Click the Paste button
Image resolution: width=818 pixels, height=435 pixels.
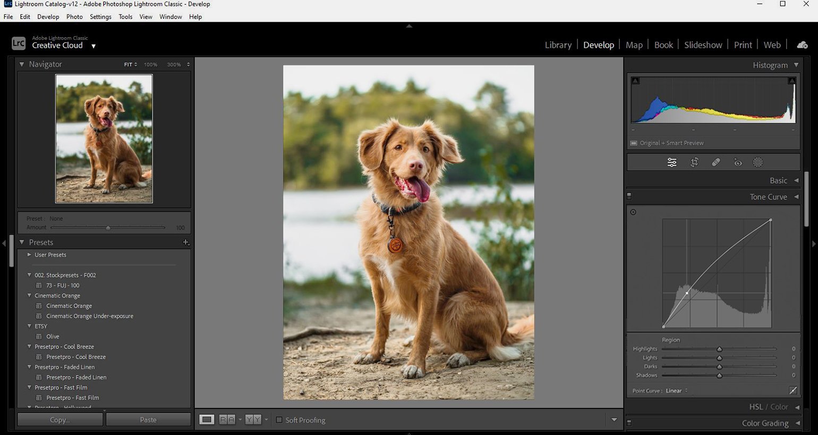point(148,420)
